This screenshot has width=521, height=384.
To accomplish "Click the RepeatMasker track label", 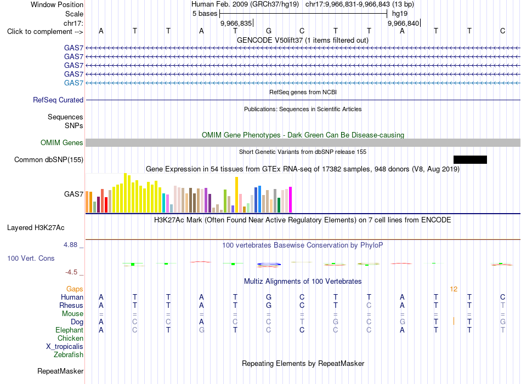I will click(x=60, y=371).
